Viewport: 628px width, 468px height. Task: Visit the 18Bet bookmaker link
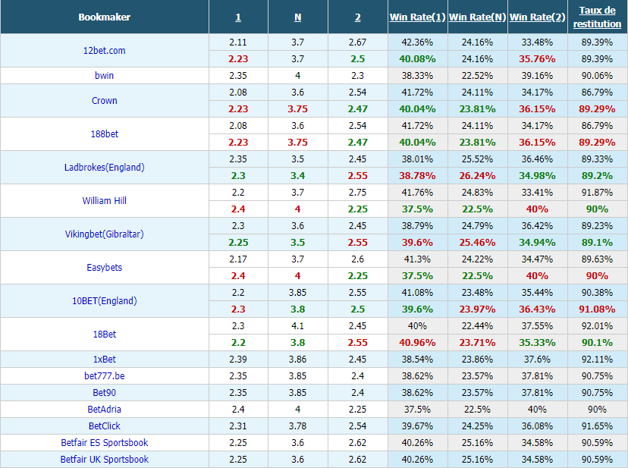pos(104,335)
